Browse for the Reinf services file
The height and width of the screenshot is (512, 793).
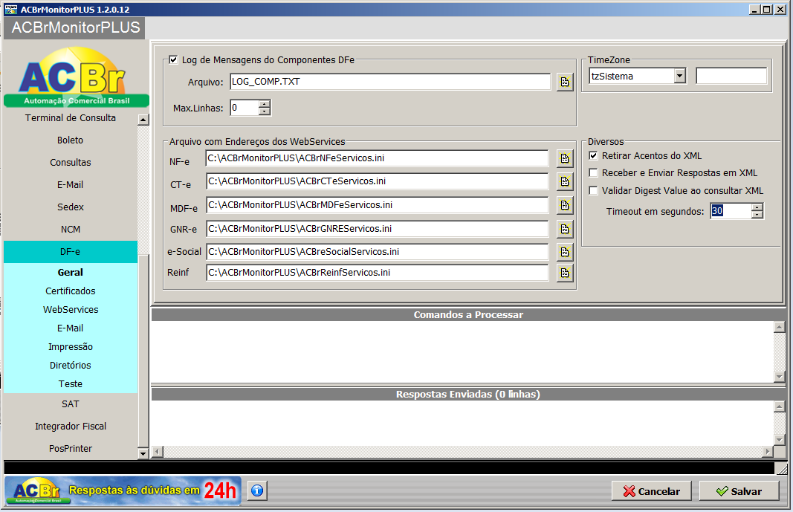(565, 273)
